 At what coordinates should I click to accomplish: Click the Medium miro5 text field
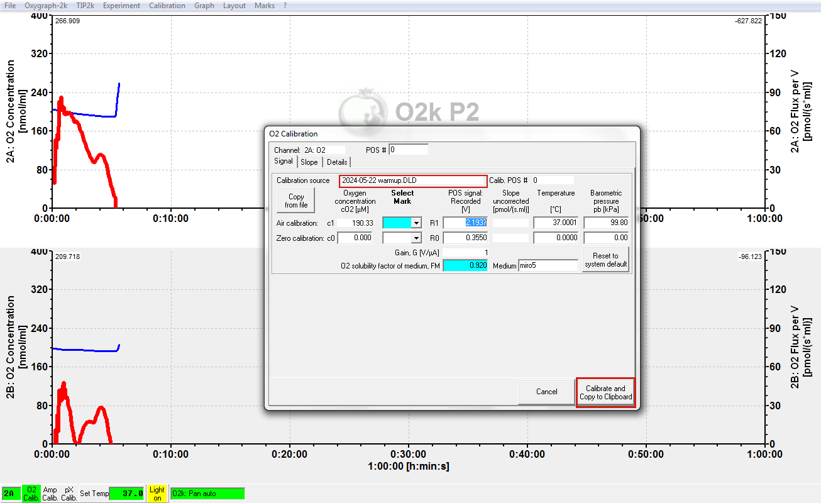click(x=547, y=266)
